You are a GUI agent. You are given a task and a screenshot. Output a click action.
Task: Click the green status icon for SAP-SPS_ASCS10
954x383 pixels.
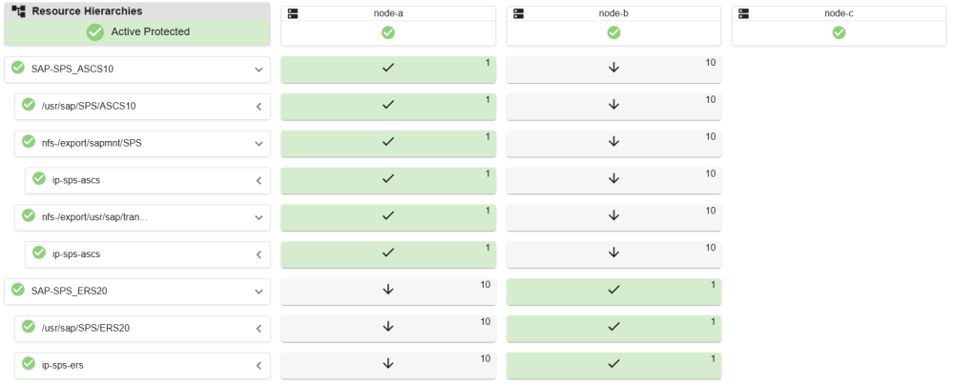[18, 68]
